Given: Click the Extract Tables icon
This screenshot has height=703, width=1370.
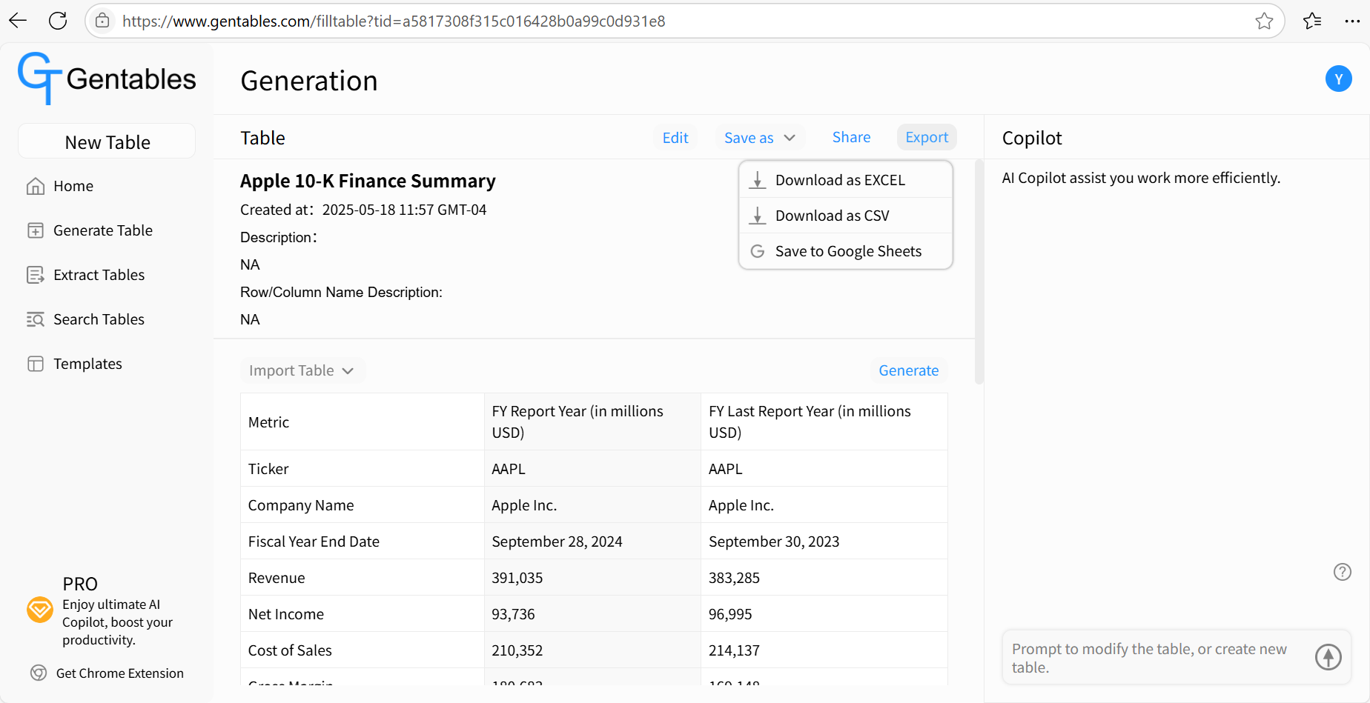Looking at the screenshot, I should point(36,275).
